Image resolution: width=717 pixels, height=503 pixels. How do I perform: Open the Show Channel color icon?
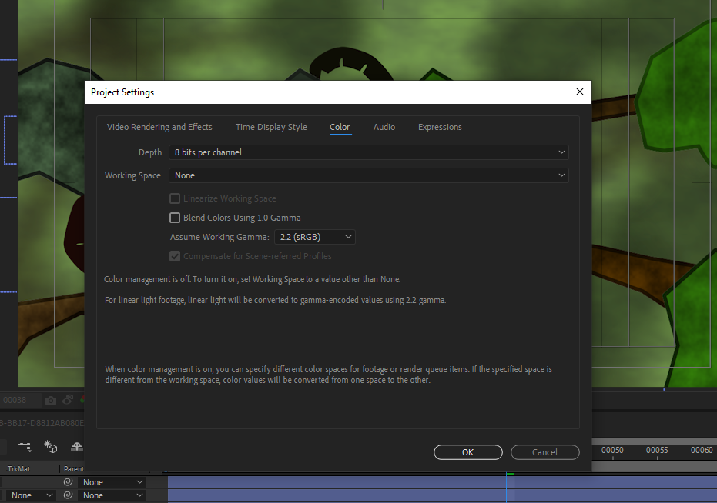(x=83, y=401)
